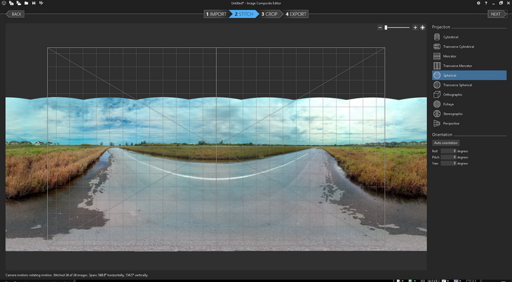
Task: Switch to Mercator projection
Action: pos(450,56)
